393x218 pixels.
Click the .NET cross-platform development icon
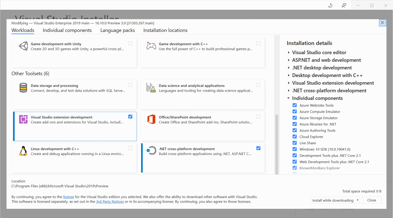coord(151,151)
